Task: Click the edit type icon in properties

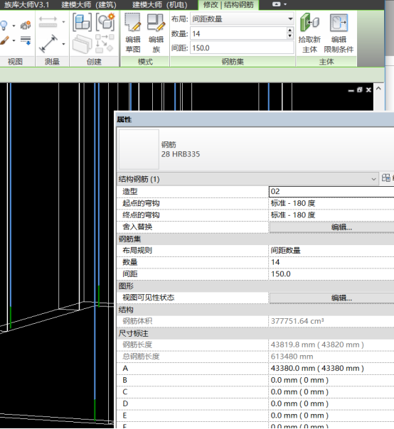Action: 386,178
